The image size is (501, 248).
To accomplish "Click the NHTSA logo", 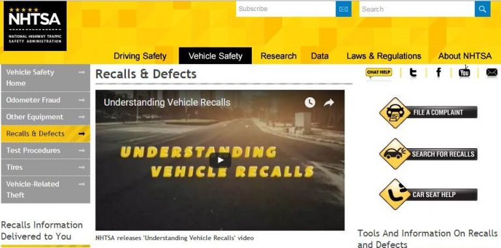I will (x=35, y=26).
